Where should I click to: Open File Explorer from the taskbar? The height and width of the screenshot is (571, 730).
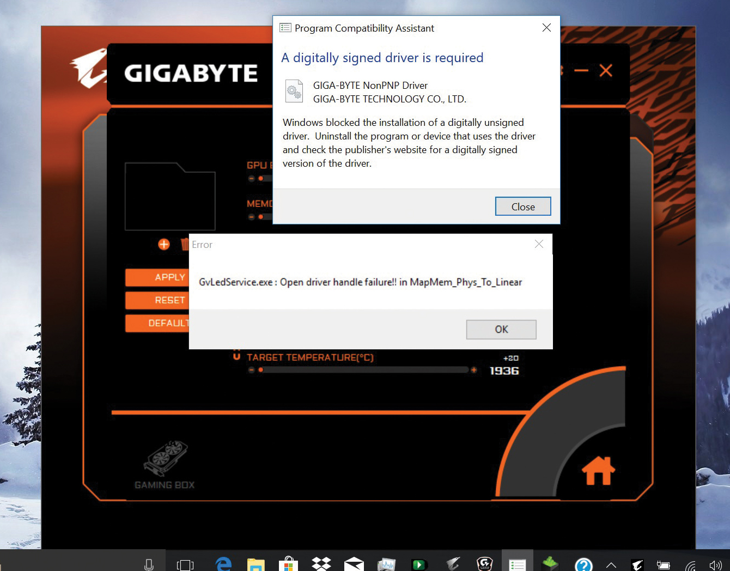255,565
